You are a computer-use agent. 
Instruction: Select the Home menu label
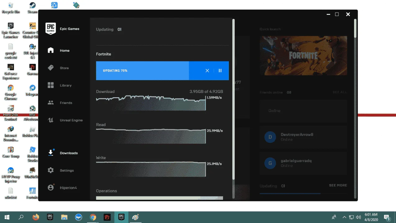65,50
